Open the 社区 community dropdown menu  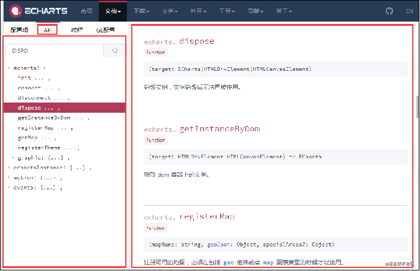(198, 11)
